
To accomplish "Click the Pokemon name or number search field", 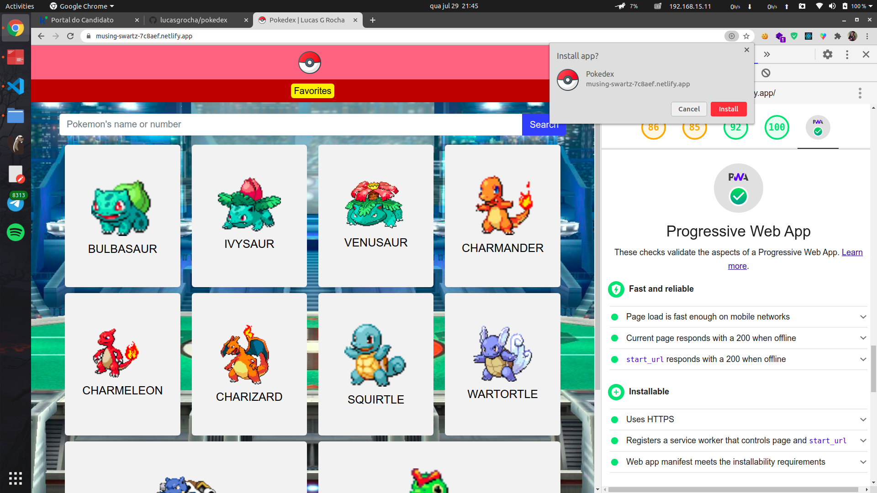I will coord(291,125).
